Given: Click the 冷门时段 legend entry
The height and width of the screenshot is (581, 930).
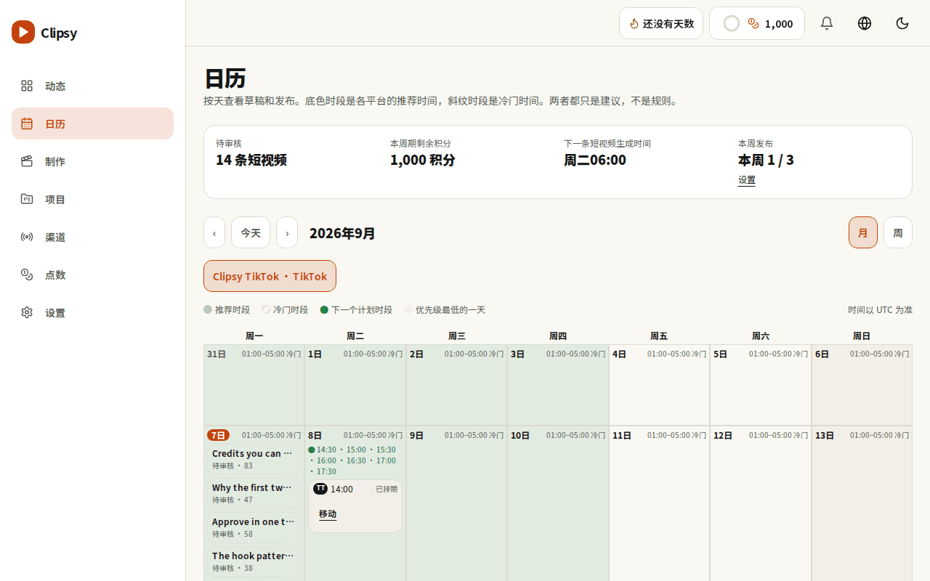Looking at the screenshot, I should (x=285, y=309).
